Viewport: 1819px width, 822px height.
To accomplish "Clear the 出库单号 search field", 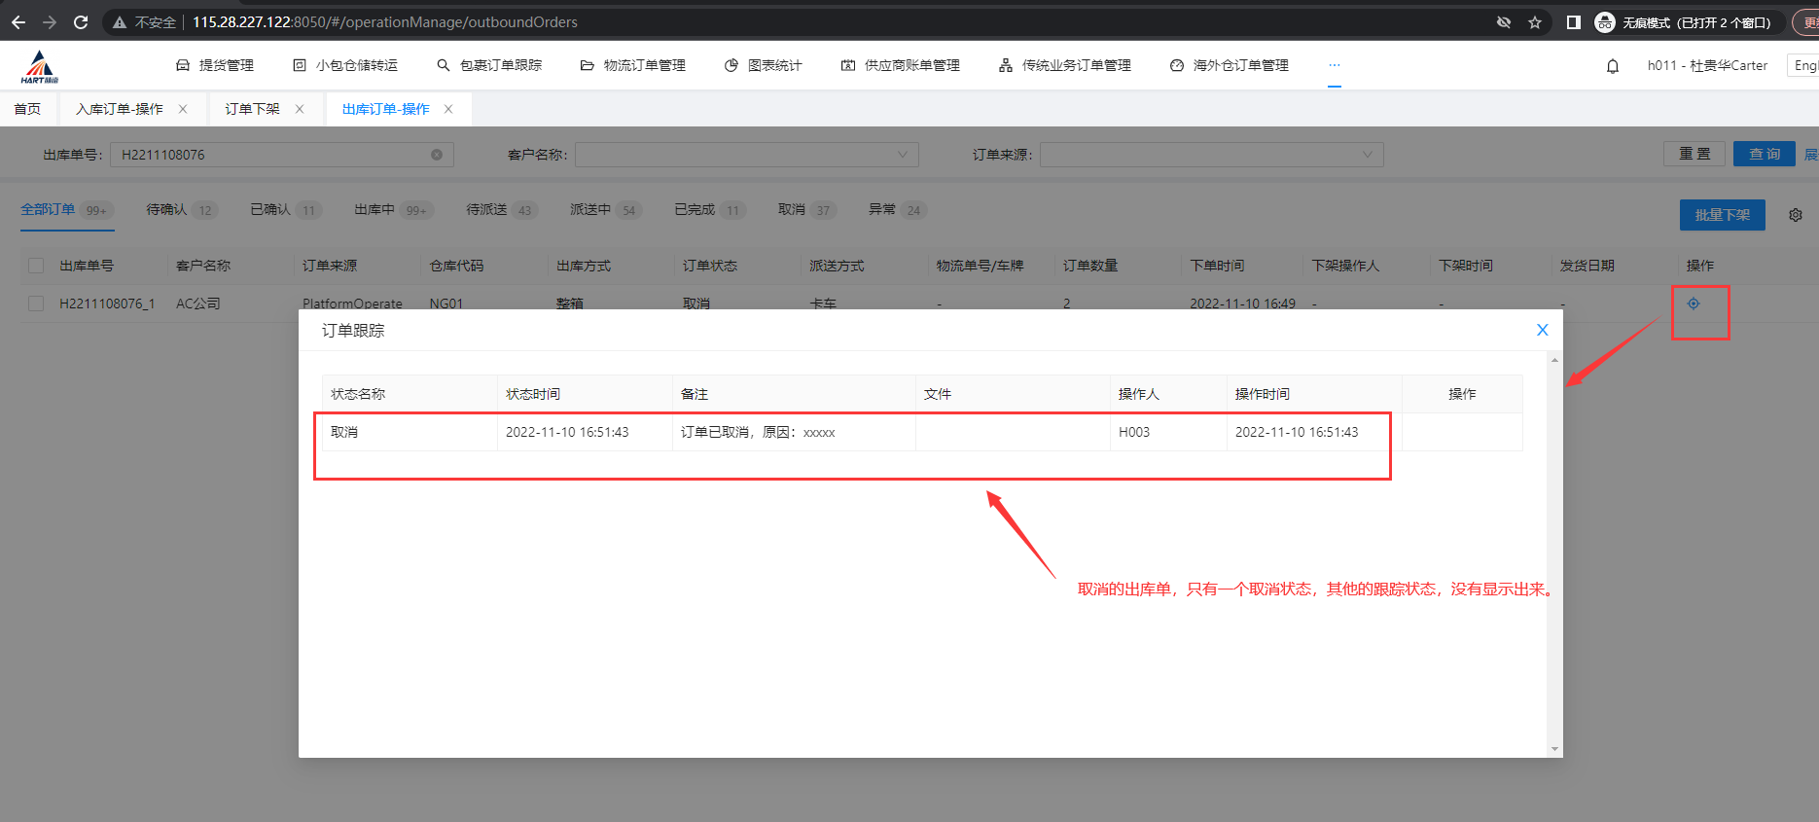I will pos(437,155).
